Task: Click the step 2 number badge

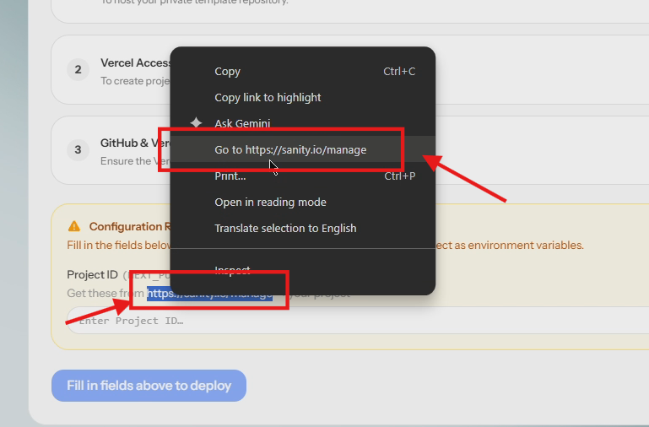Action: (x=78, y=69)
